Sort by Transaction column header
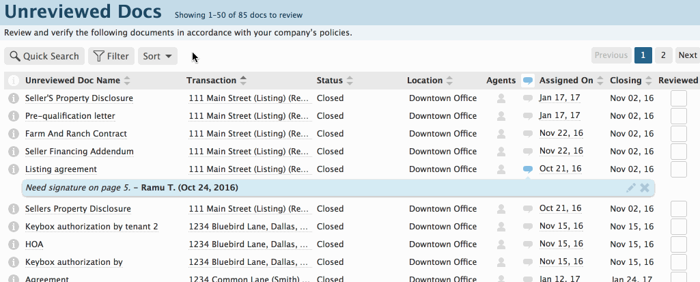Viewport: 700px width, 282px height. tap(211, 81)
